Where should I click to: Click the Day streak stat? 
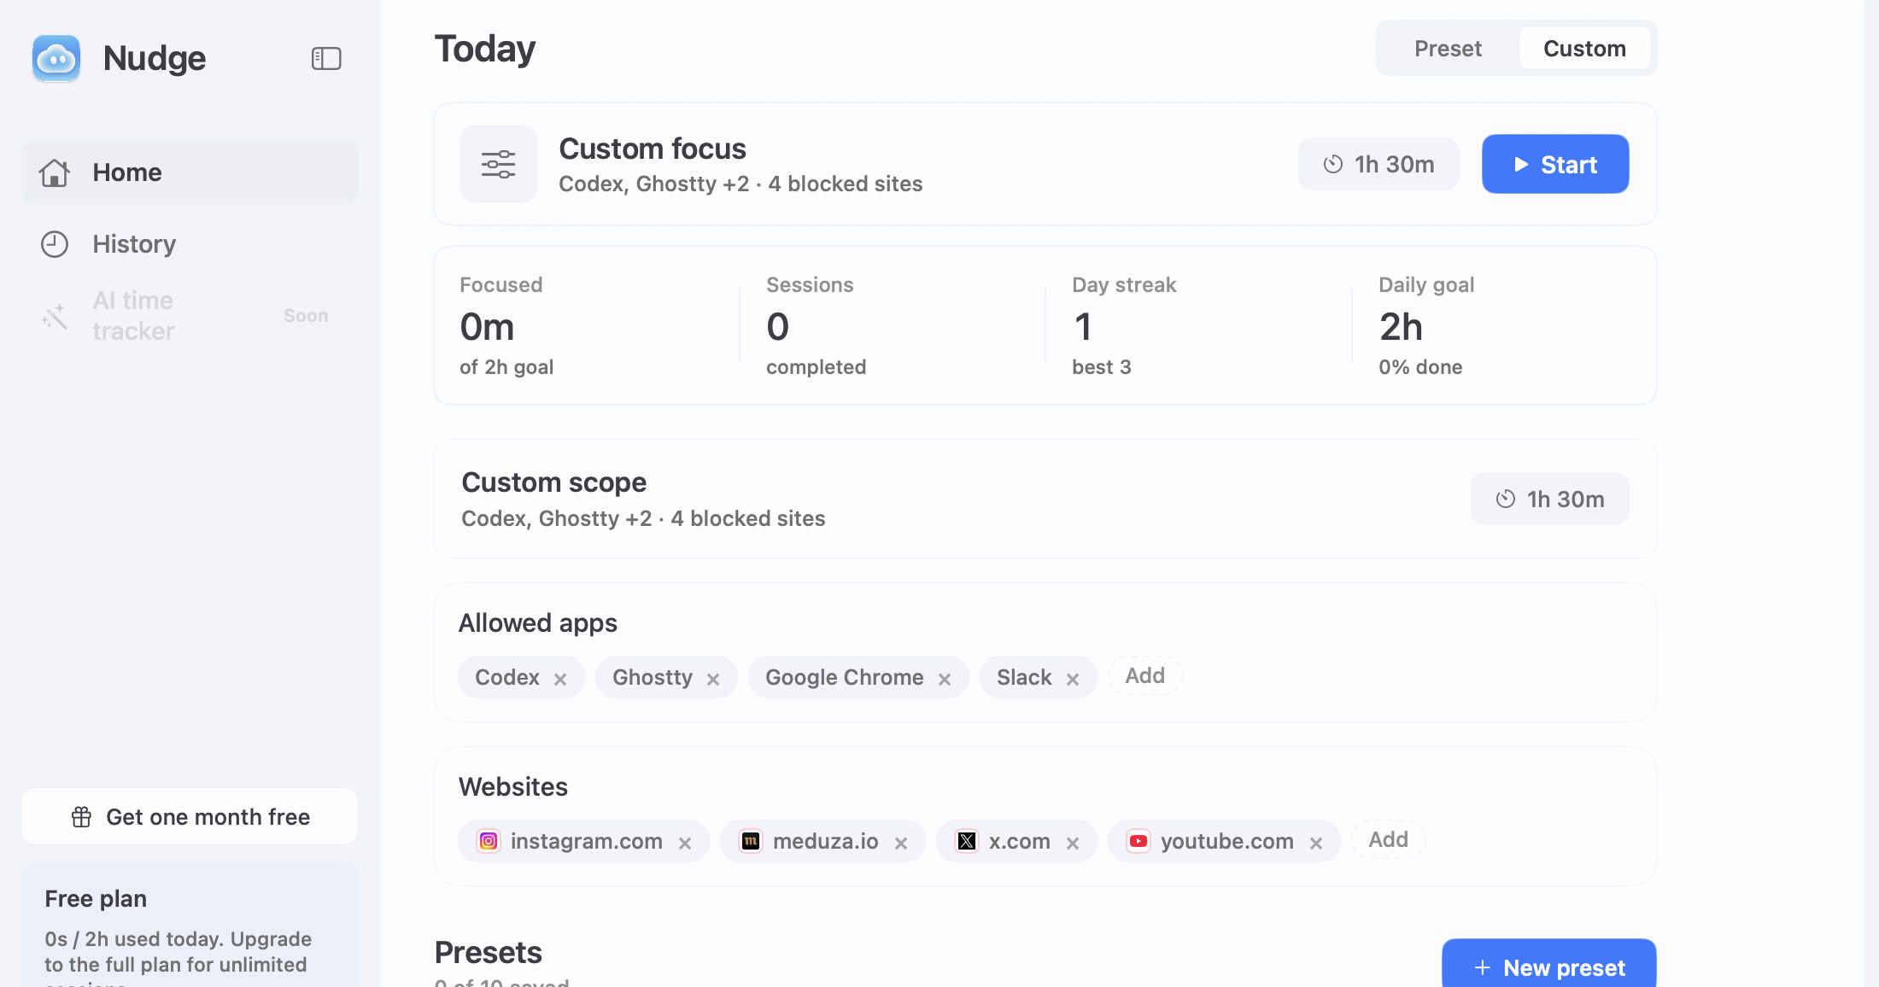(x=1124, y=326)
